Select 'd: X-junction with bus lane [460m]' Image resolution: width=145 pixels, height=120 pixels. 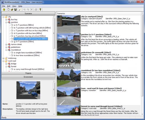tap(28, 33)
